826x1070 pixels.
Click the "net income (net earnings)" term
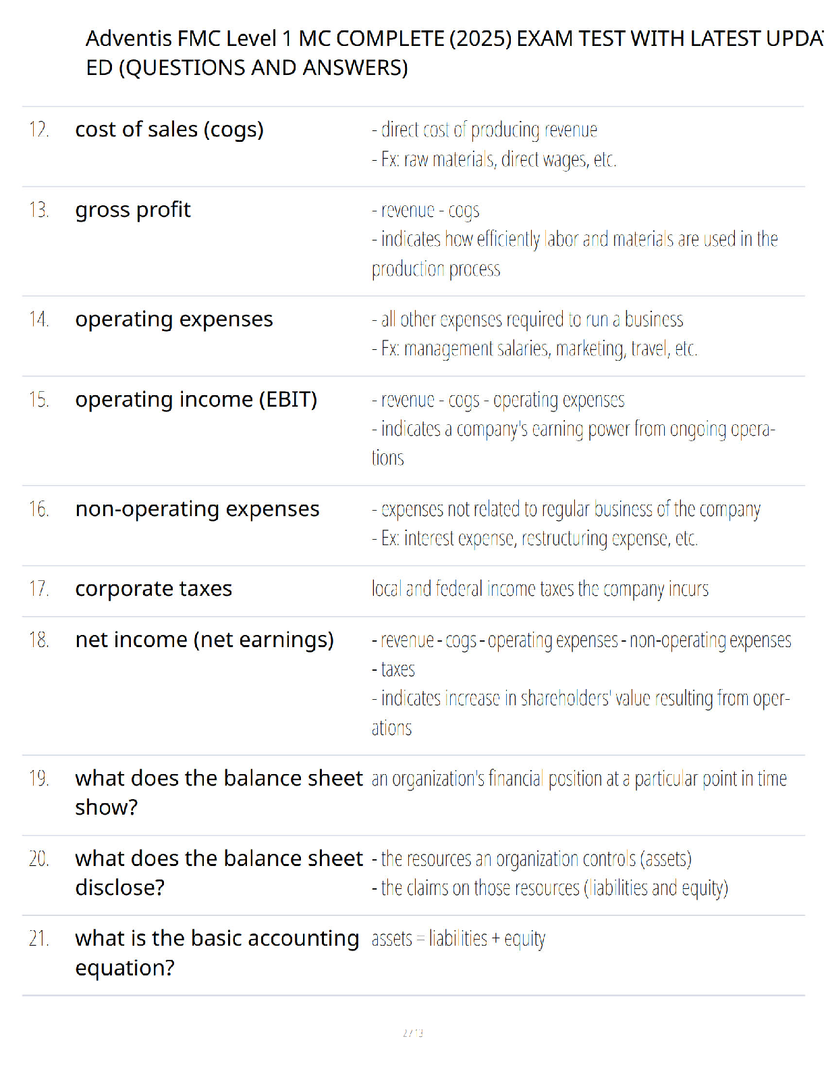[x=204, y=640]
